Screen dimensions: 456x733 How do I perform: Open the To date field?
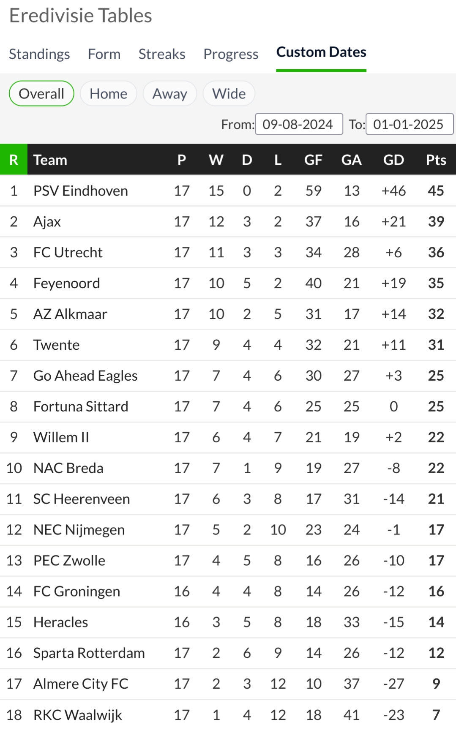[x=409, y=124]
